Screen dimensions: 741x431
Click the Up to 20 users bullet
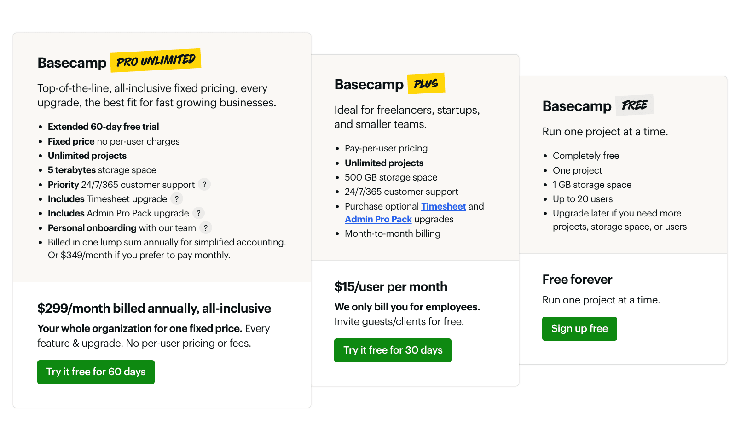(583, 199)
